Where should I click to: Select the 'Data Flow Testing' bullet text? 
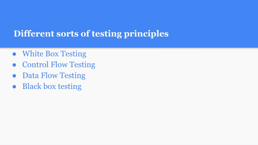54,76
